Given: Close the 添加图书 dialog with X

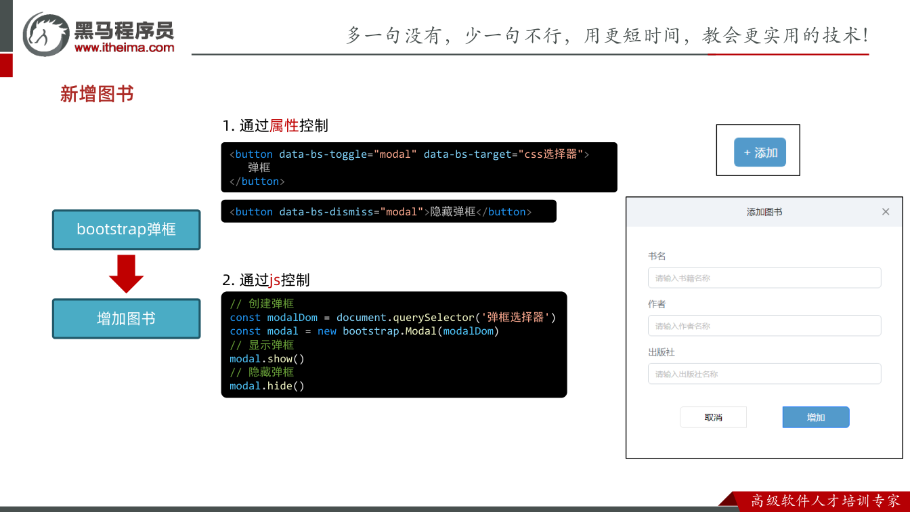Looking at the screenshot, I should click(x=886, y=212).
